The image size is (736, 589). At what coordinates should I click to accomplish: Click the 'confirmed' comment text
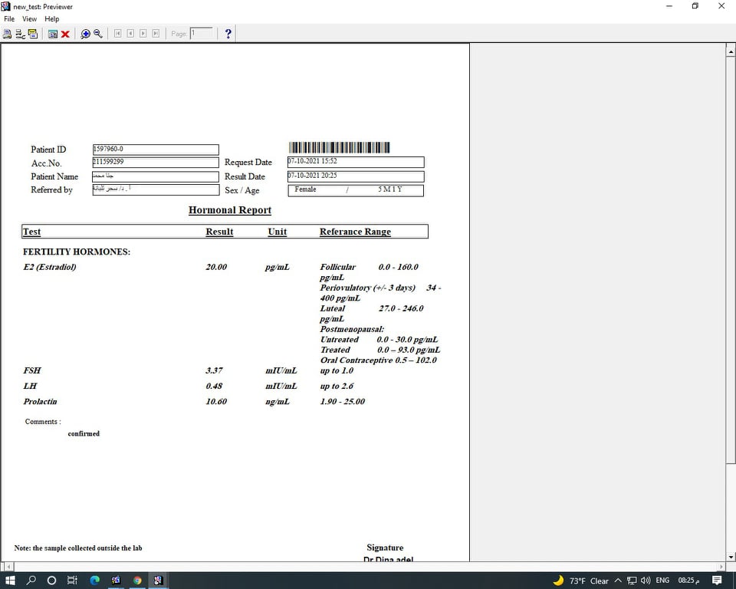(84, 433)
